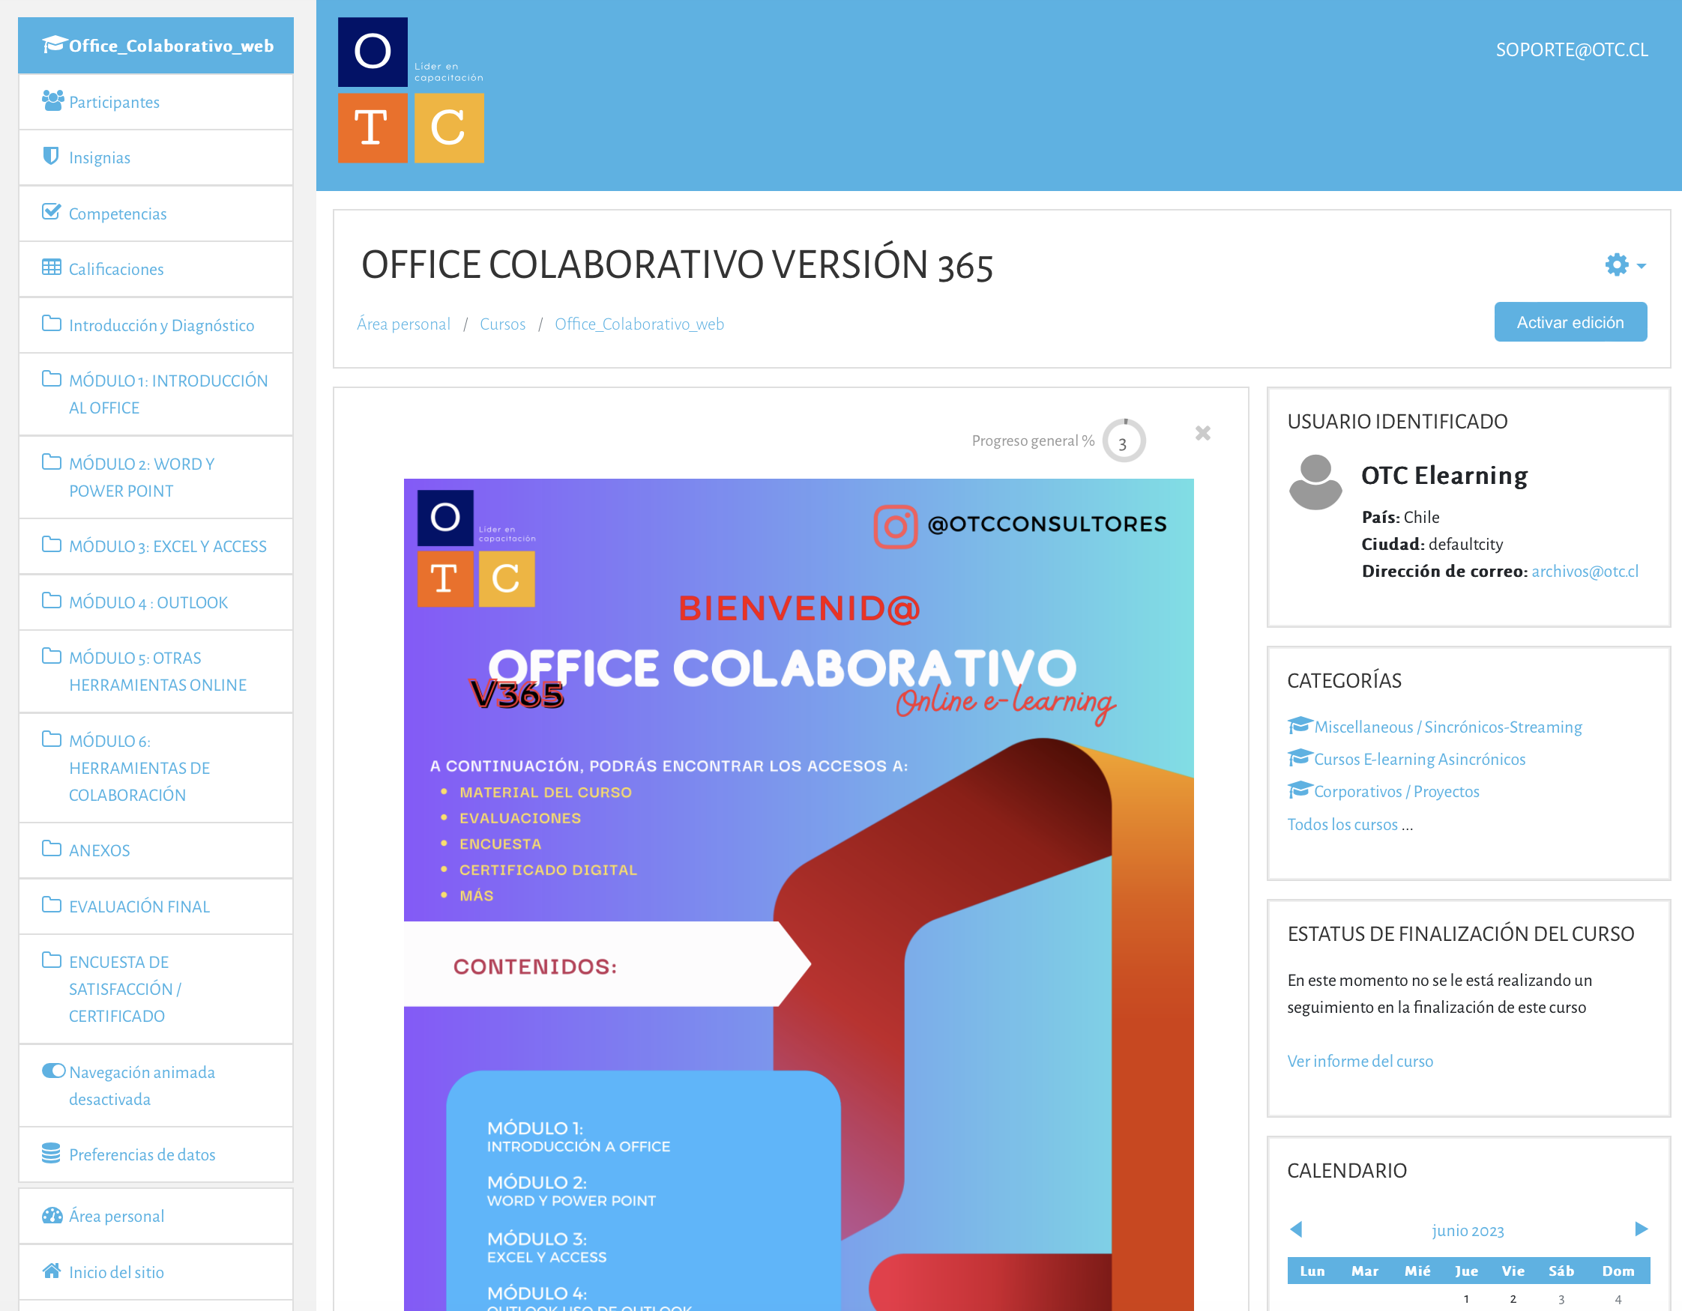Click the OTC Elearning user avatar

click(1315, 482)
